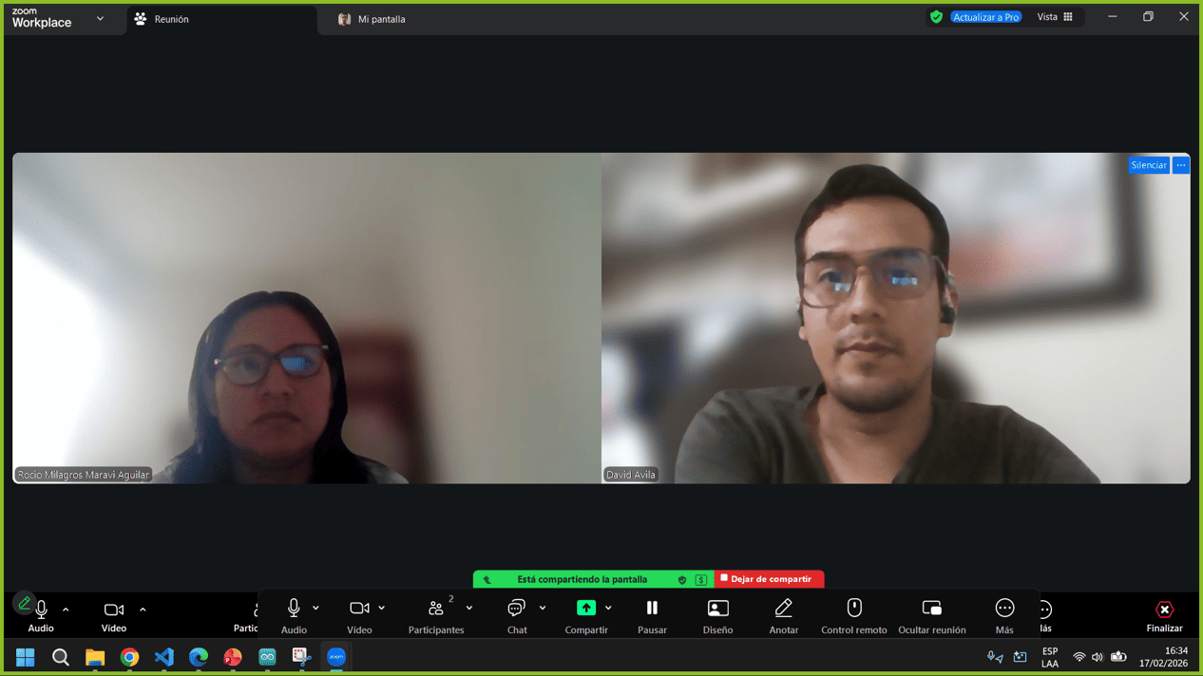
Task: Toggle camera via Video in share toolbar
Action: [x=359, y=615]
